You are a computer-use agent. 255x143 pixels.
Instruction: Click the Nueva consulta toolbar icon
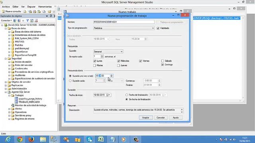coord(4,12)
